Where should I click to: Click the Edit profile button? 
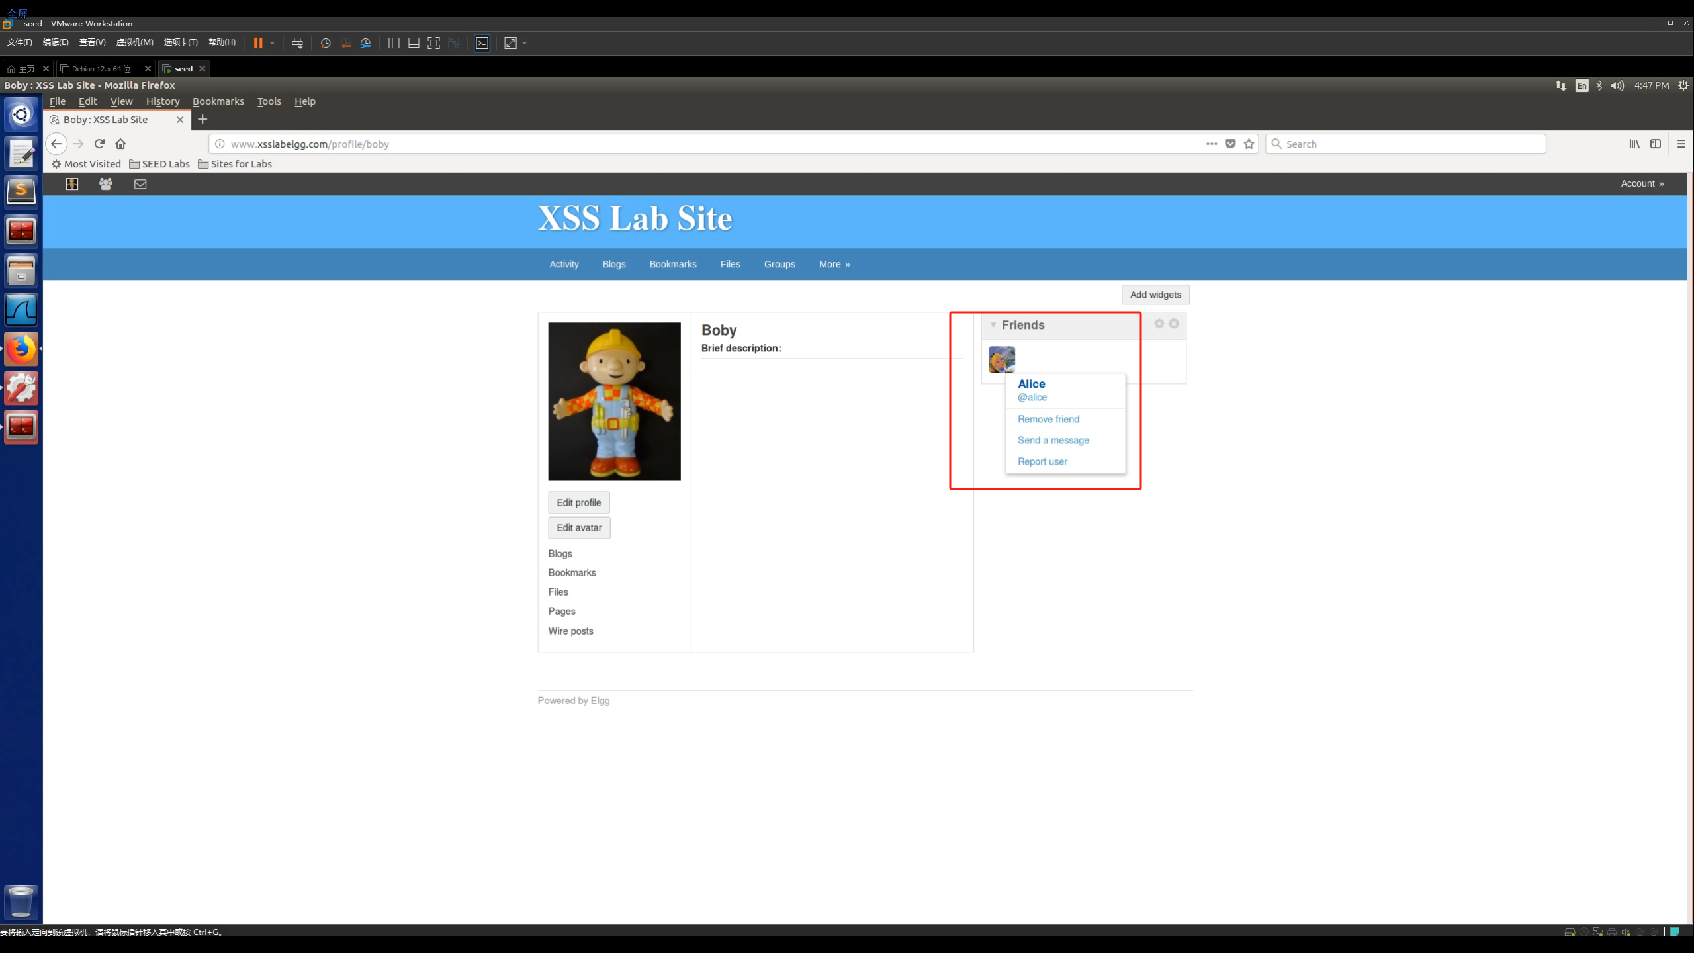(578, 502)
